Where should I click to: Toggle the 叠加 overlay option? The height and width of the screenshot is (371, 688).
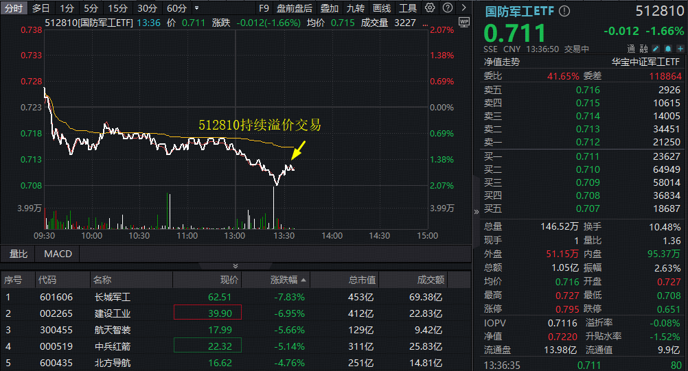(330, 8)
